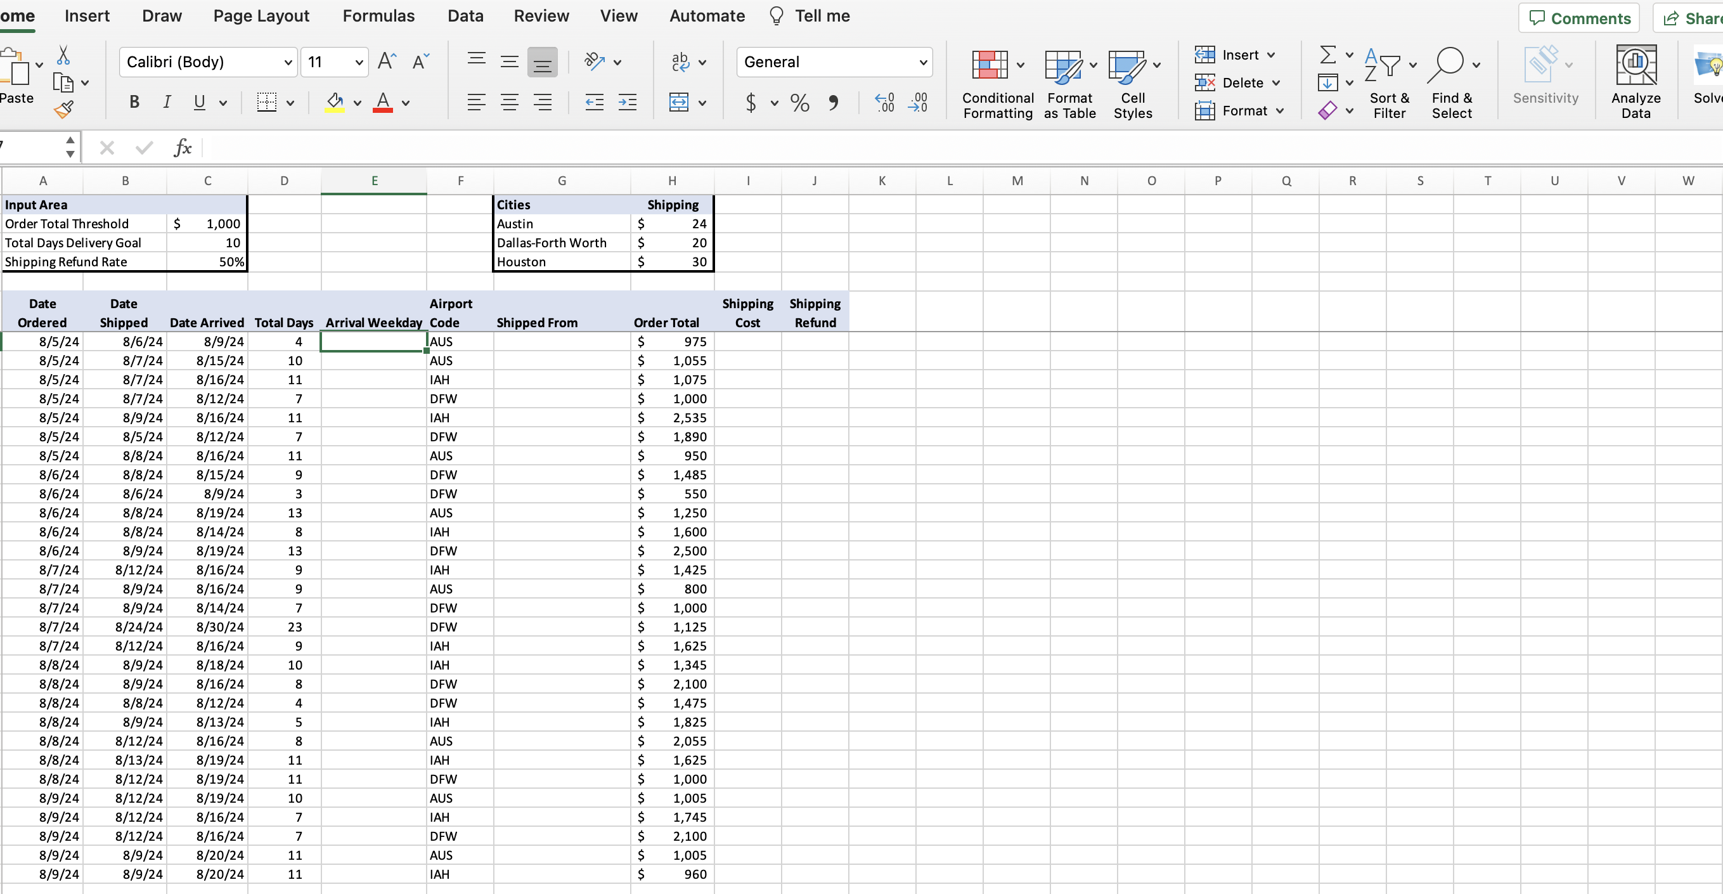Switch to the Formulas ribbon tab
The height and width of the screenshot is (894, 1723).
click(378, 15)
